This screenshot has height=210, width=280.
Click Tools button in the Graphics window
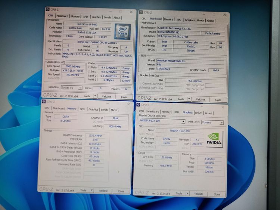tap(179, 193)
